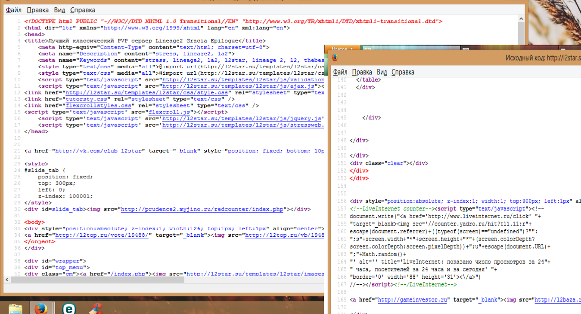581x314 pixels.
Task: Click horizontal scrollbar thumb in left window
Action: point(97,280)
